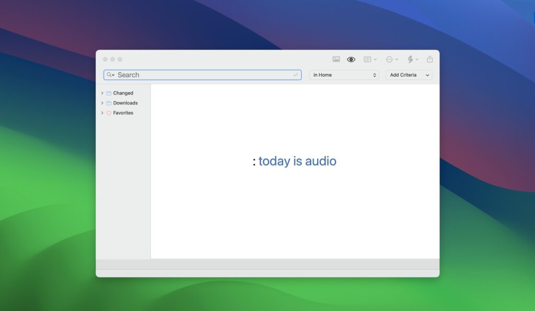Click the lightning bolt action icon
The width and height of the screenshot is (535, 311).
411,59
